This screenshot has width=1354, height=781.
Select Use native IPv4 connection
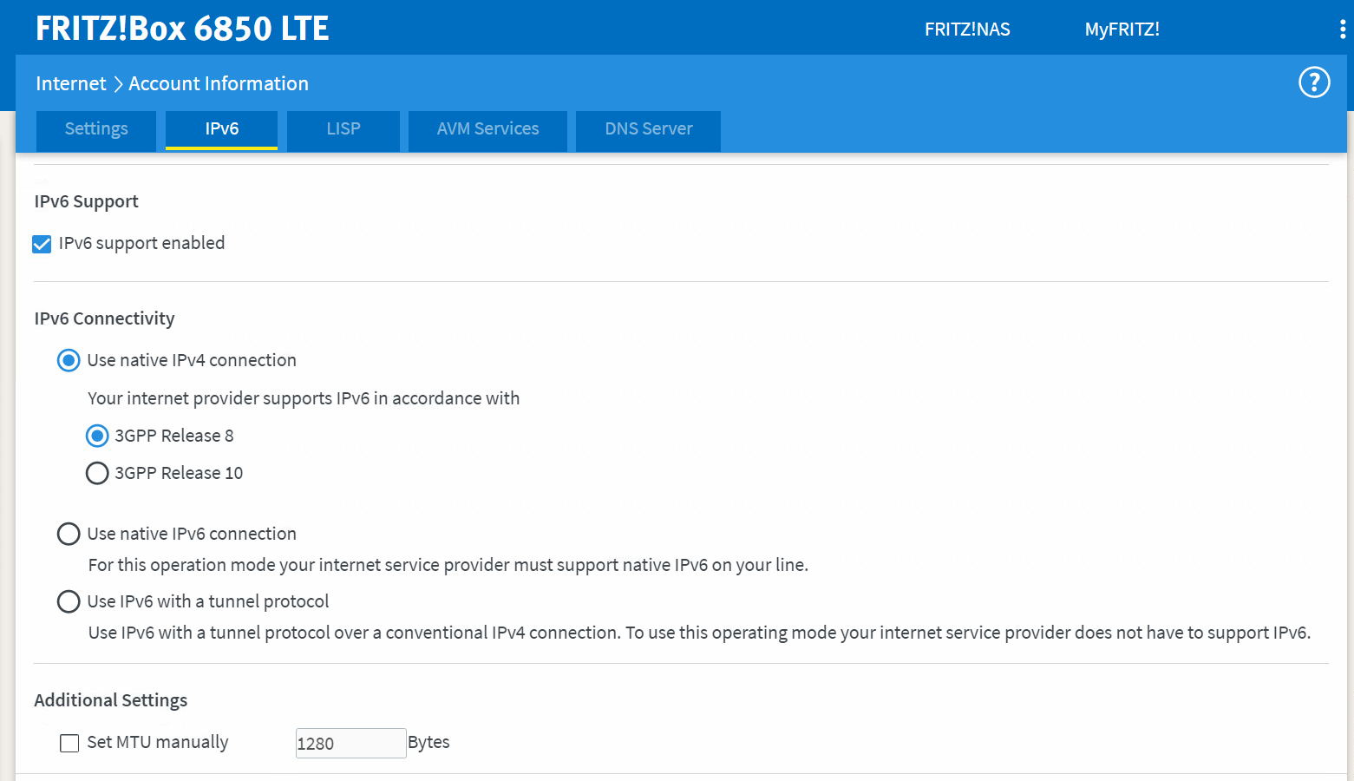(69, 360)
